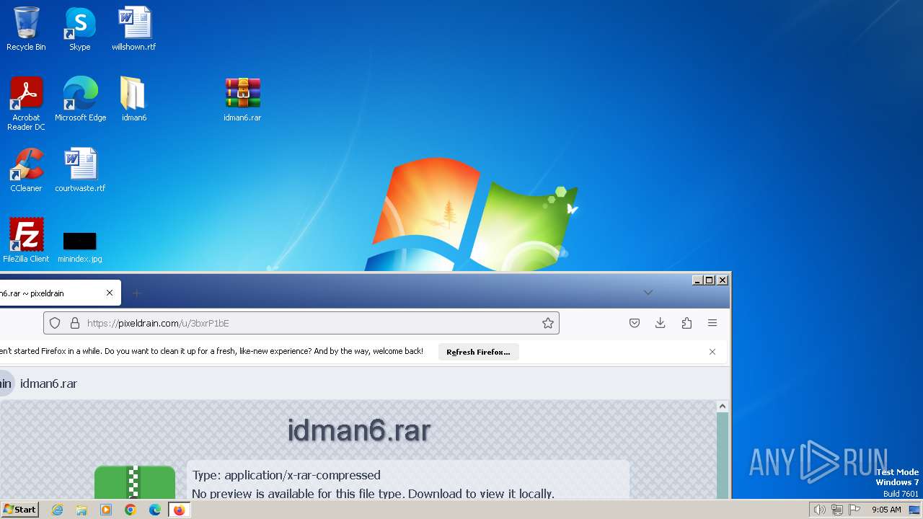Click idman6.rar file name in page toolbar
This screenshot has height=519, width=923.
click(48, 383)
